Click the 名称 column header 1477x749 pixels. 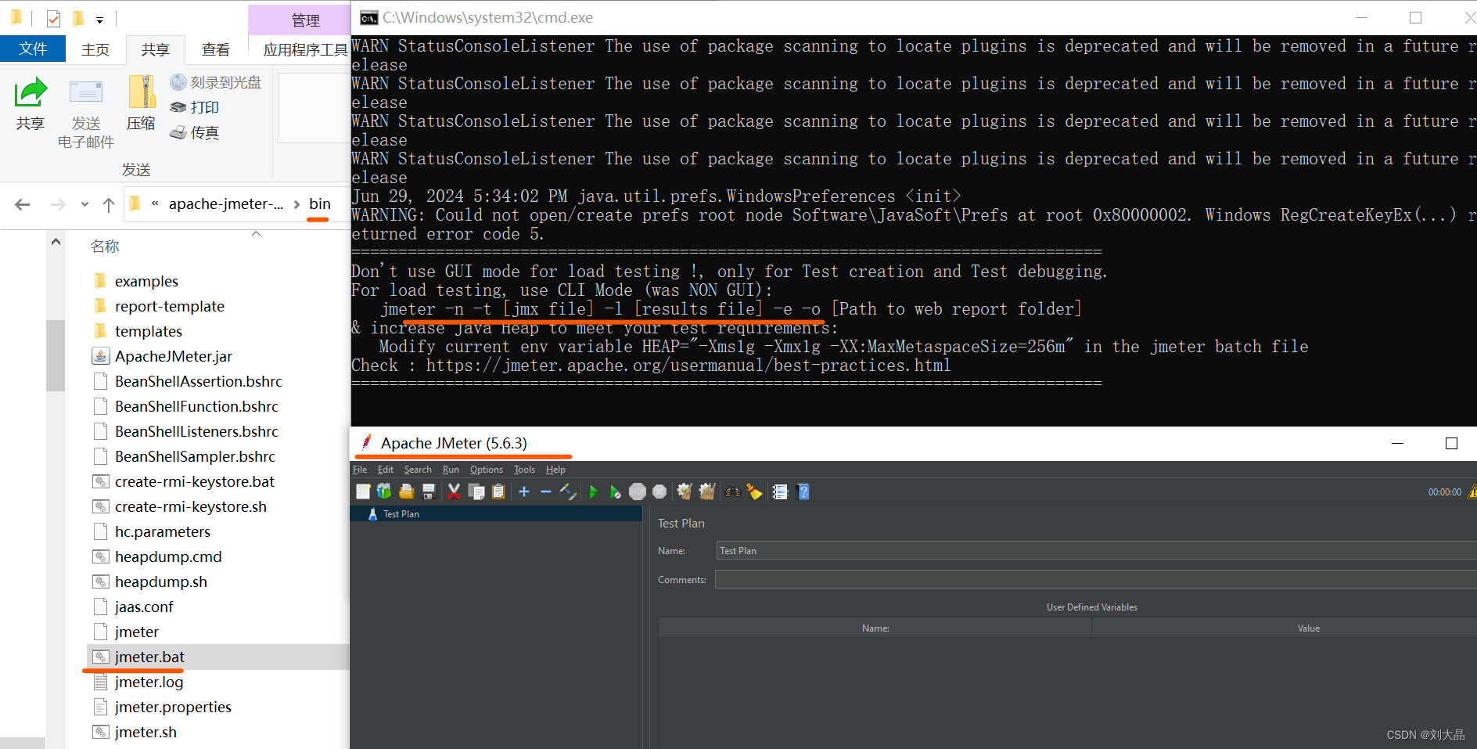point(105,247)
